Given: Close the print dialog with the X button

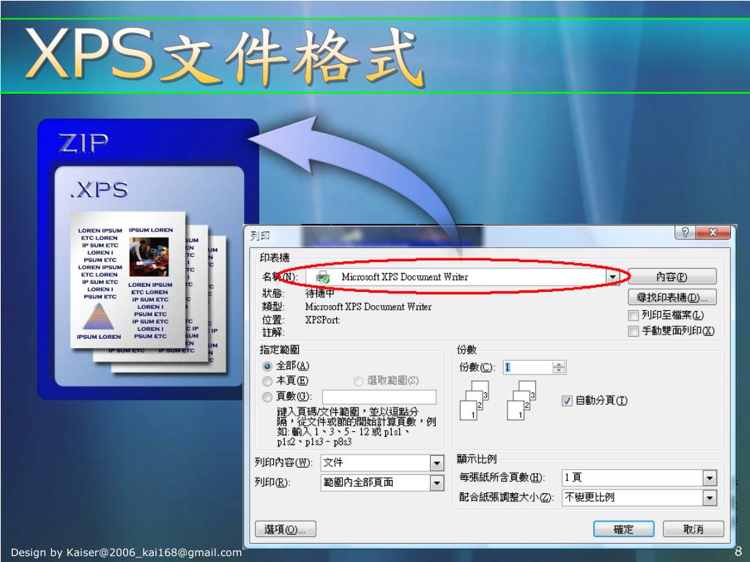Looking at the screenshot, I should pos(713,232).
